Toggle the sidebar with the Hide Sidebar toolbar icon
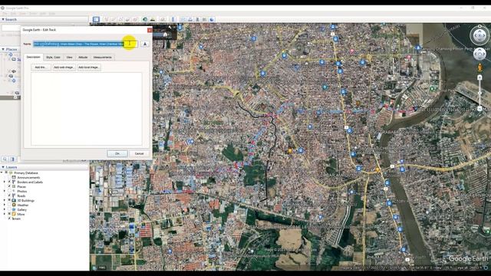This screenshot has width=491, height=276. pos(96,19)
